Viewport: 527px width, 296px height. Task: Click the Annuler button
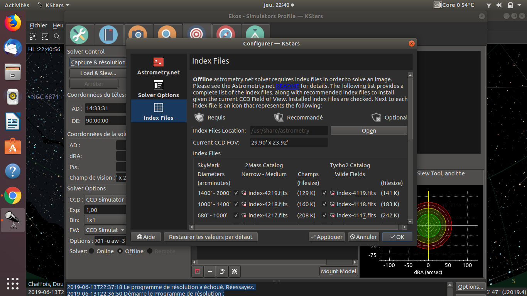pos(363,237)
